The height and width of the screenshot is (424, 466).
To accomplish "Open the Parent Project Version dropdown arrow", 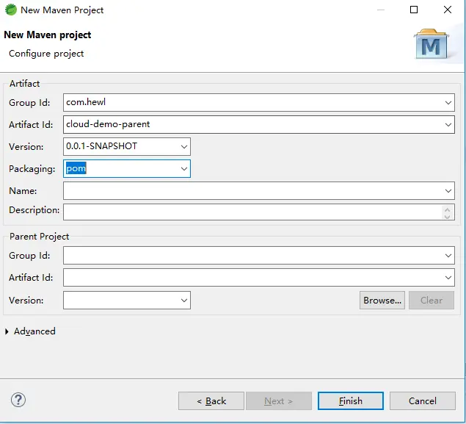I will (x=184, y=301).
